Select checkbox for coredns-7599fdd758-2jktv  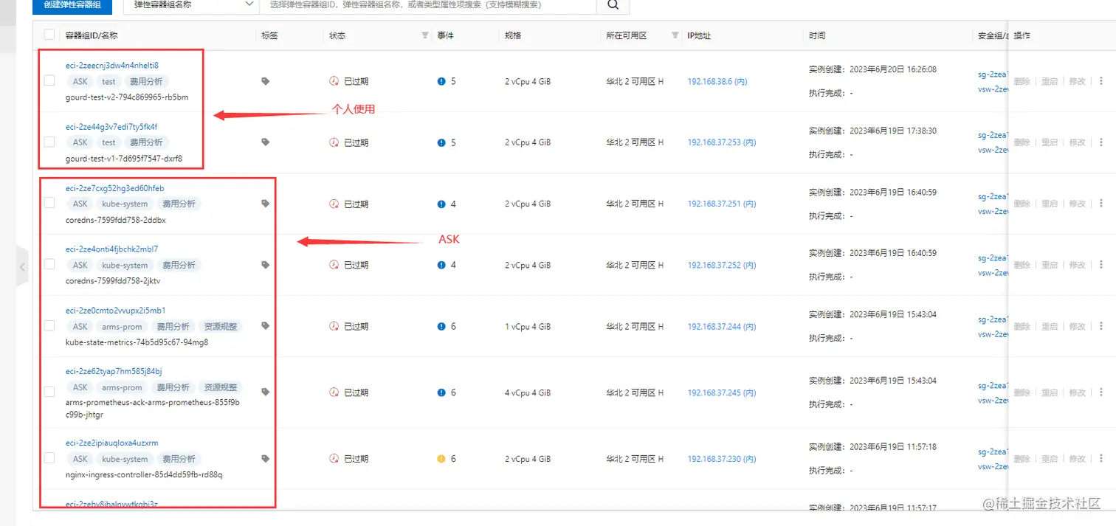pyautogui.click(x=49, y=264)
